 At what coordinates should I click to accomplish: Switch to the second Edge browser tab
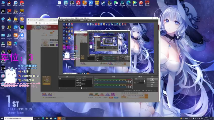[55, 20]
